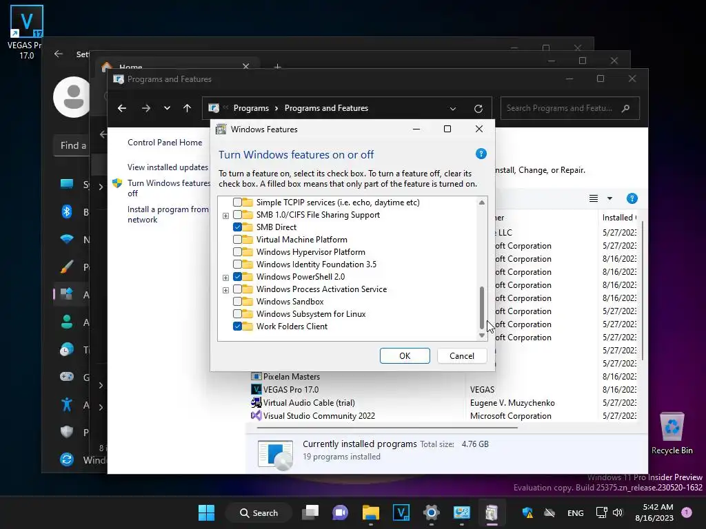The image size is (706, 529).
Task: Click the Windows Update icon in Settings sidebar
Action: tap(67, 459)
